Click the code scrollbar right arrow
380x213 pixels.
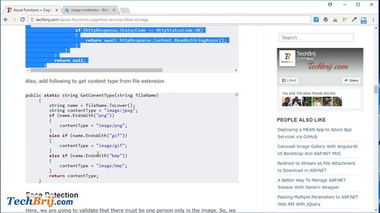[236, 70]
